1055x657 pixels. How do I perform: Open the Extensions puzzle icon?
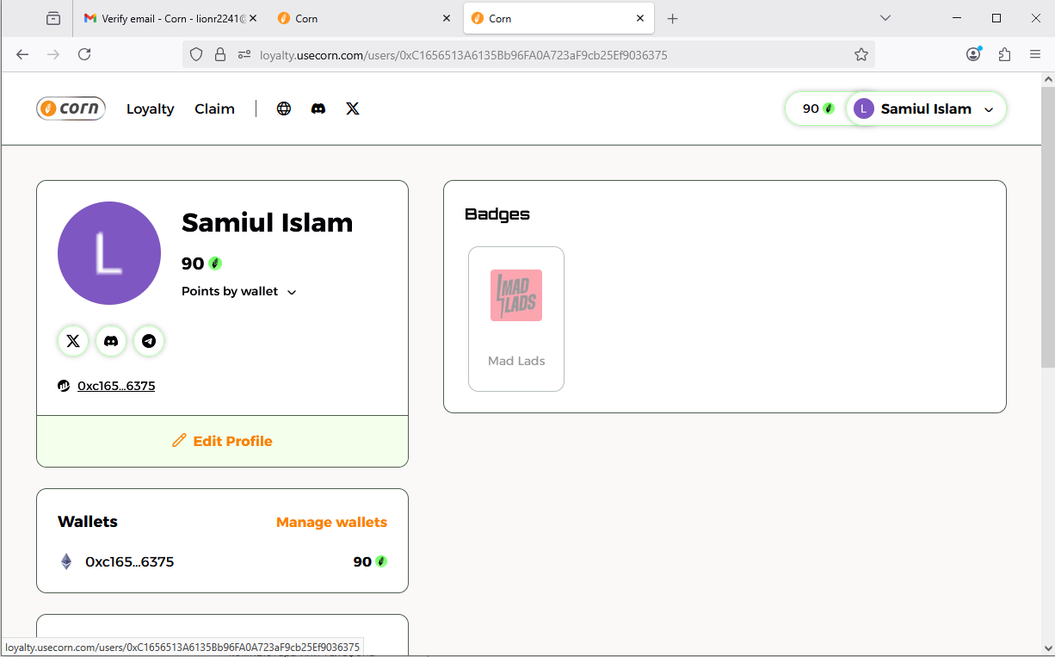1004,54
